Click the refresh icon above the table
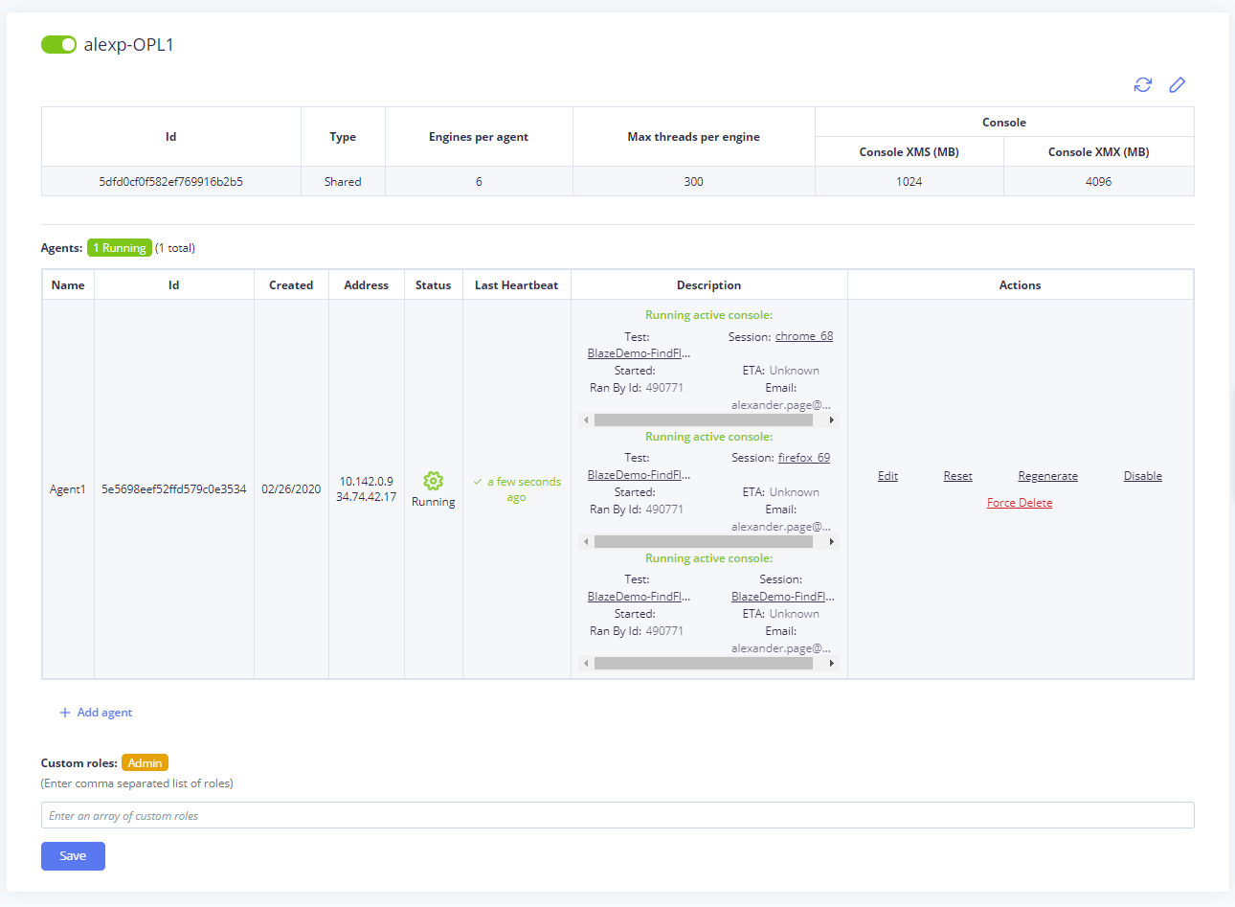Image resolution: width=1235 pixels, height=907 pixels. point(1142,85)
